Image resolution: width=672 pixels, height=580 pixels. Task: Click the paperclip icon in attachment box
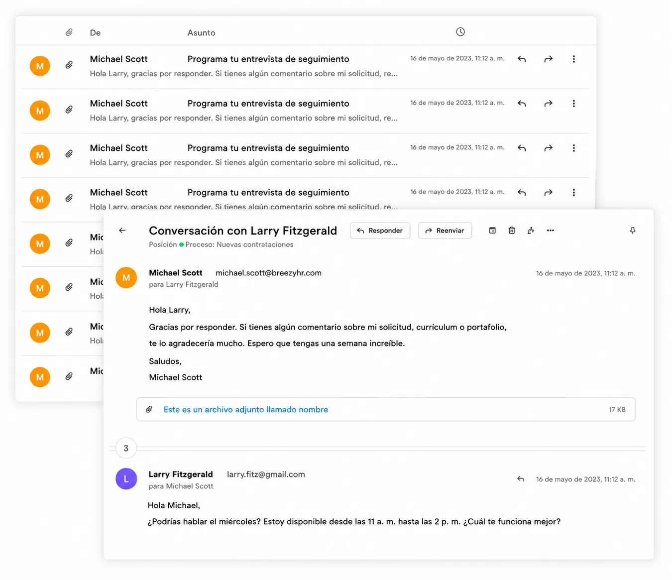[x=149, y=409]
